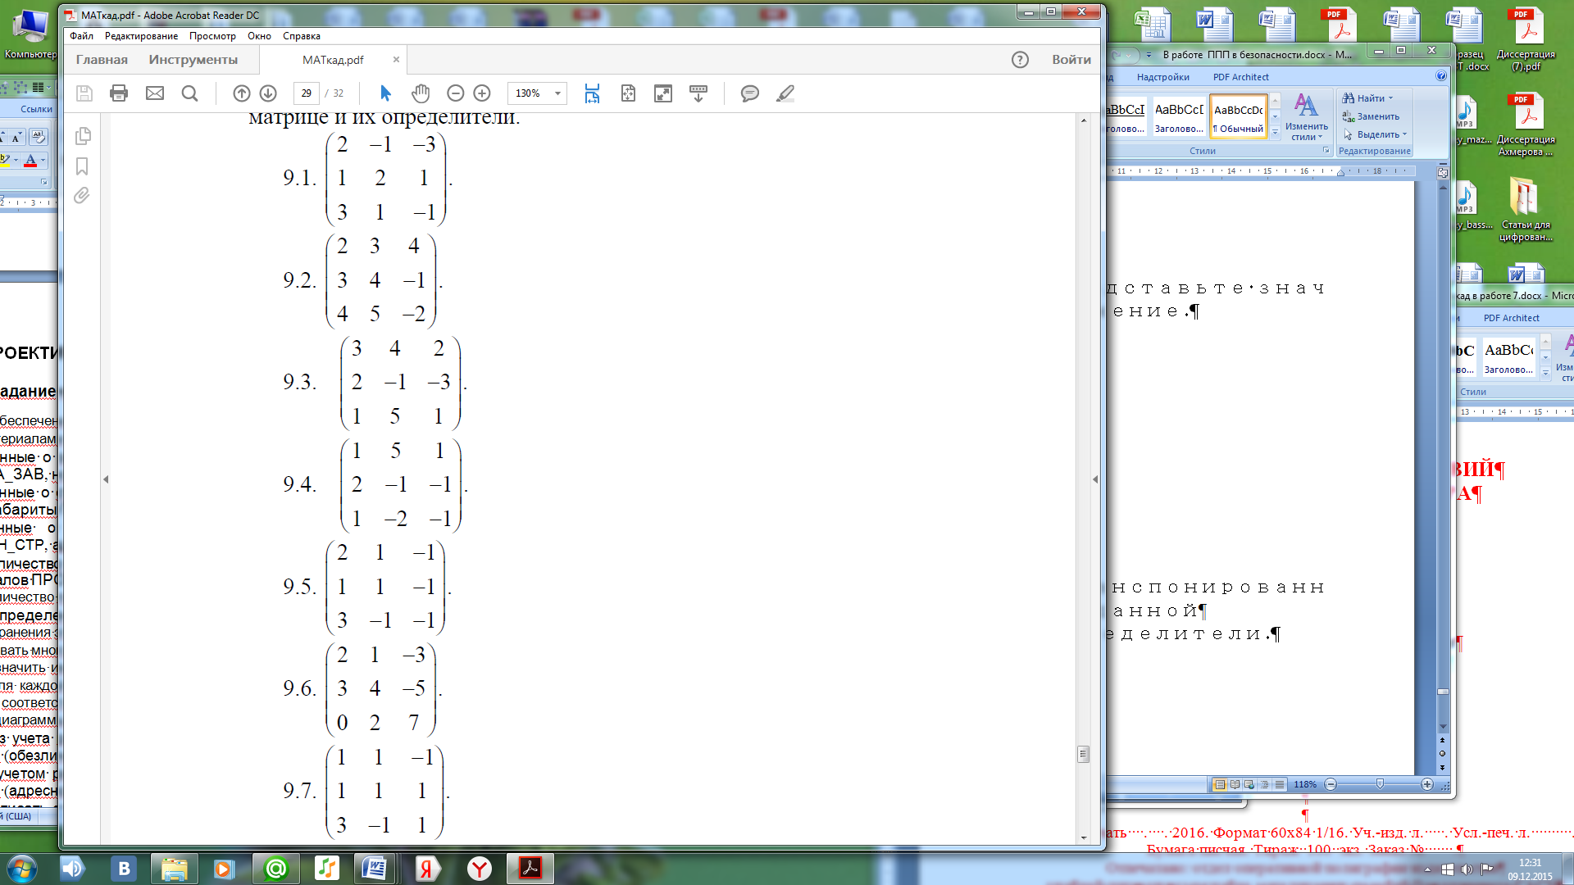This screenshot has width=1574, height=885.
Task: Switch Word to Full Screen Reading view
Action: tap(1235, 784)
